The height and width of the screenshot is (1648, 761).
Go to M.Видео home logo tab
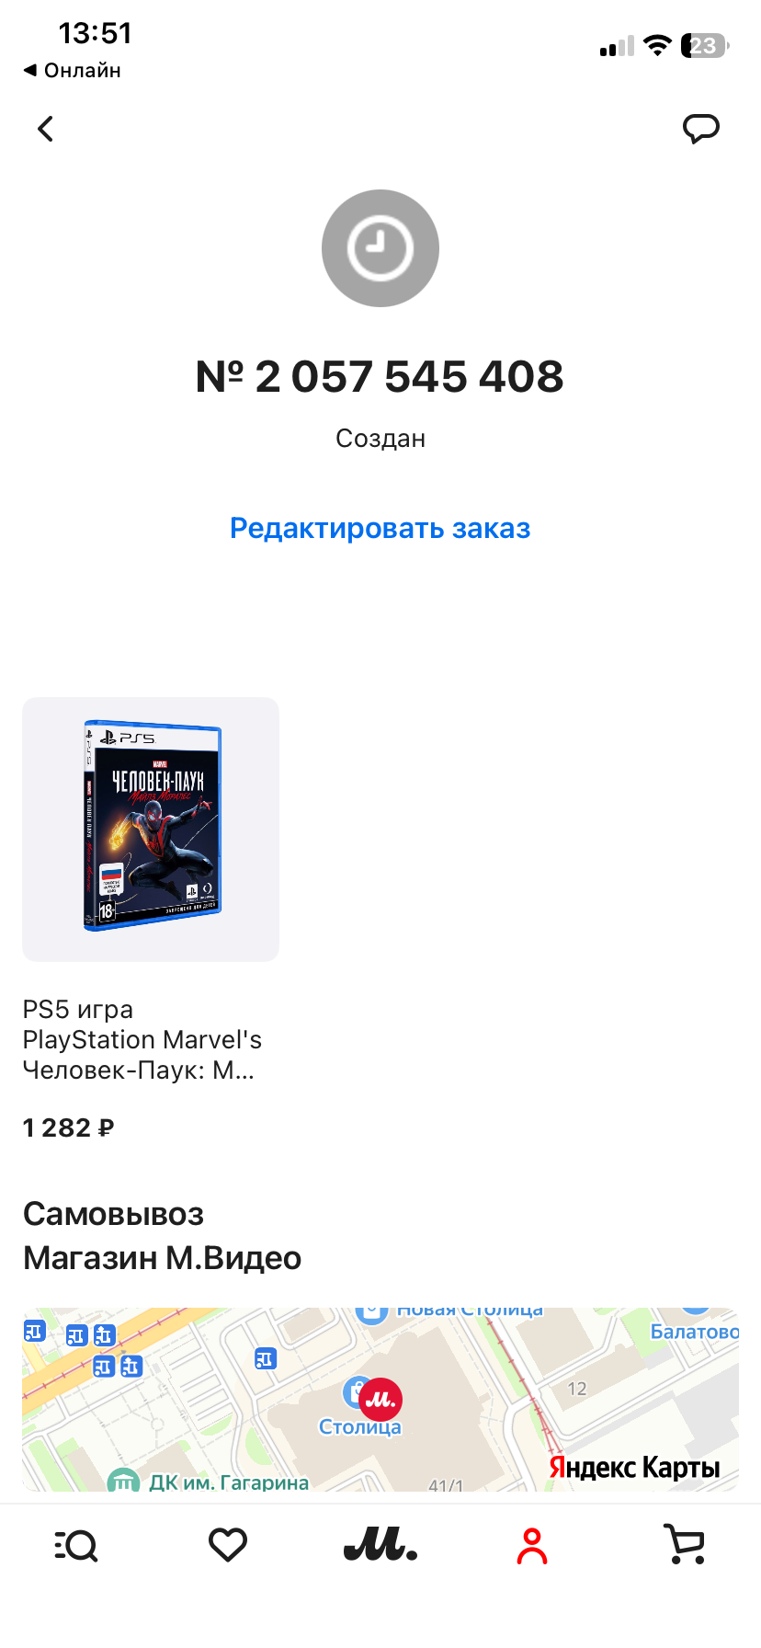tap(380, 1545)
